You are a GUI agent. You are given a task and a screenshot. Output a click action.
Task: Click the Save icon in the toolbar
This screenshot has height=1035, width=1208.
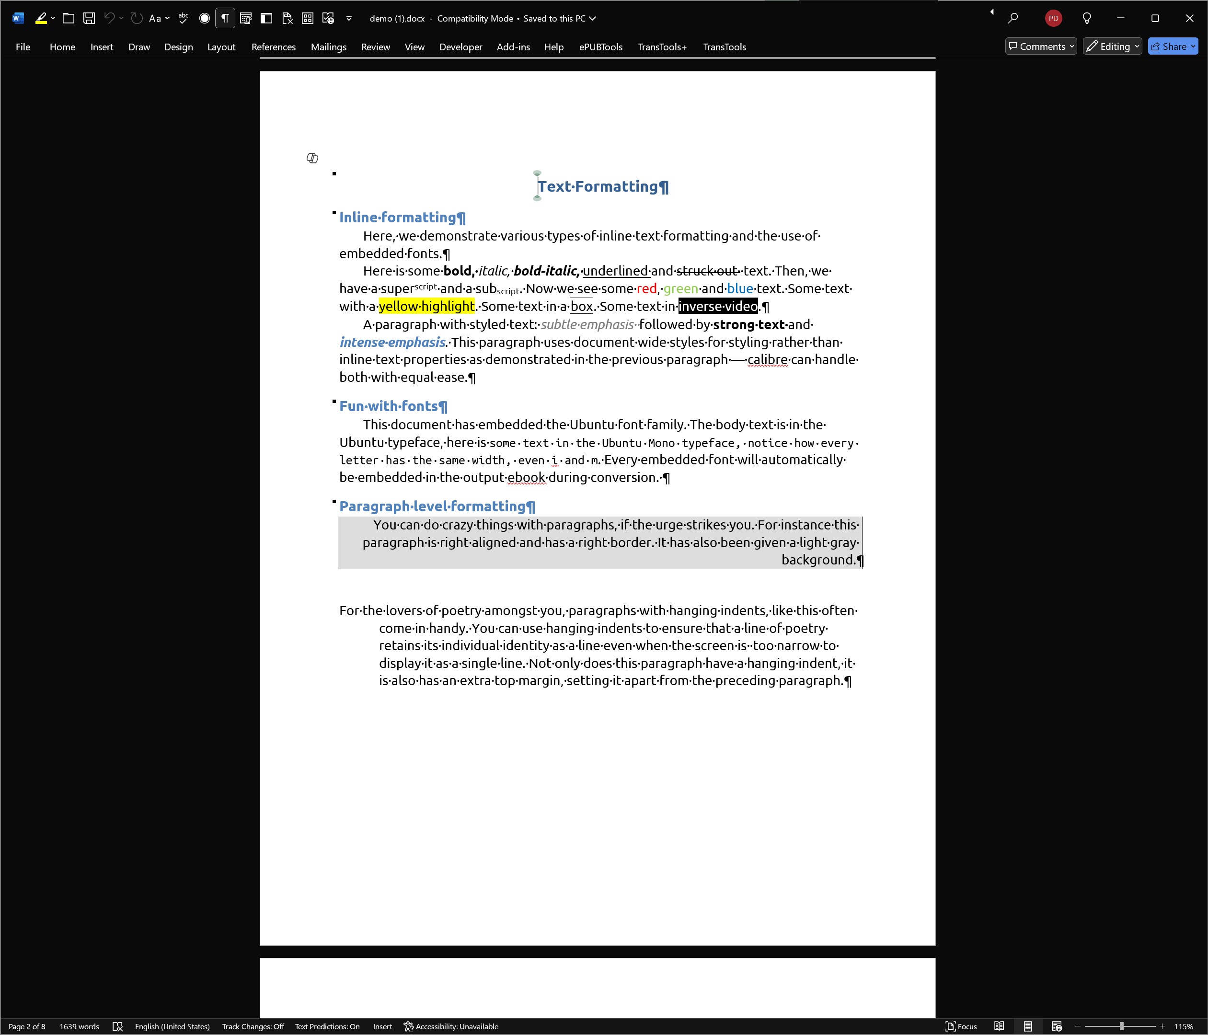[x=89, y=18]
